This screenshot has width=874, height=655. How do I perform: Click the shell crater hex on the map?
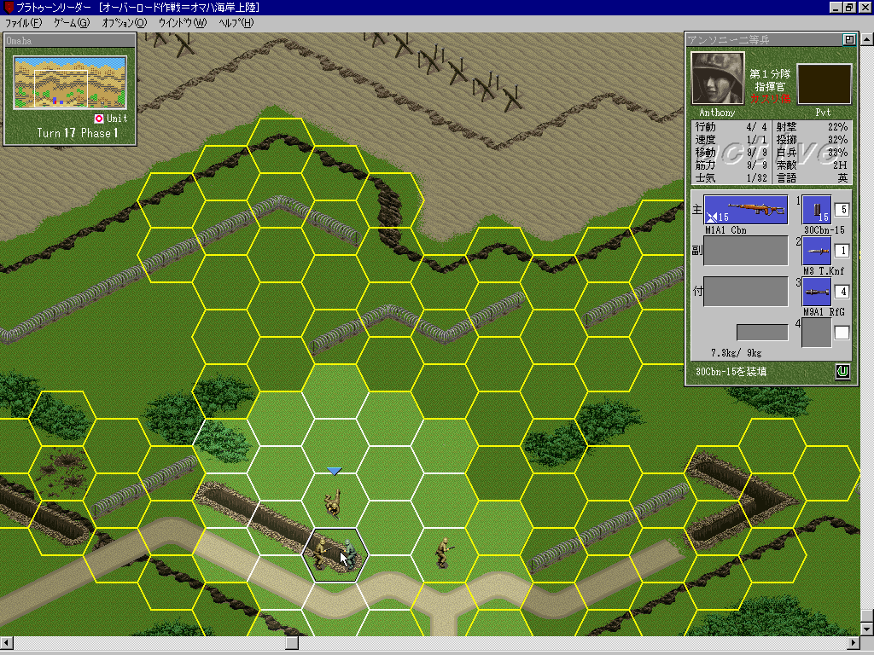[x=61, y=472]
